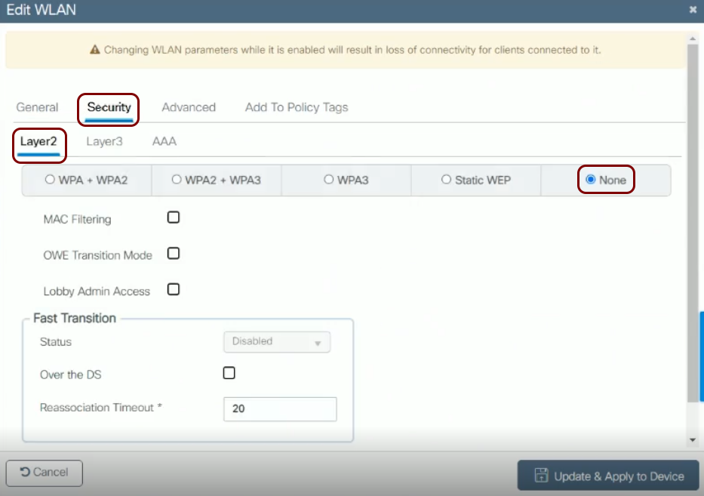Screen dimensions: 704x496
Task: Select None as Layer2 security
Action: coord(591,180)
